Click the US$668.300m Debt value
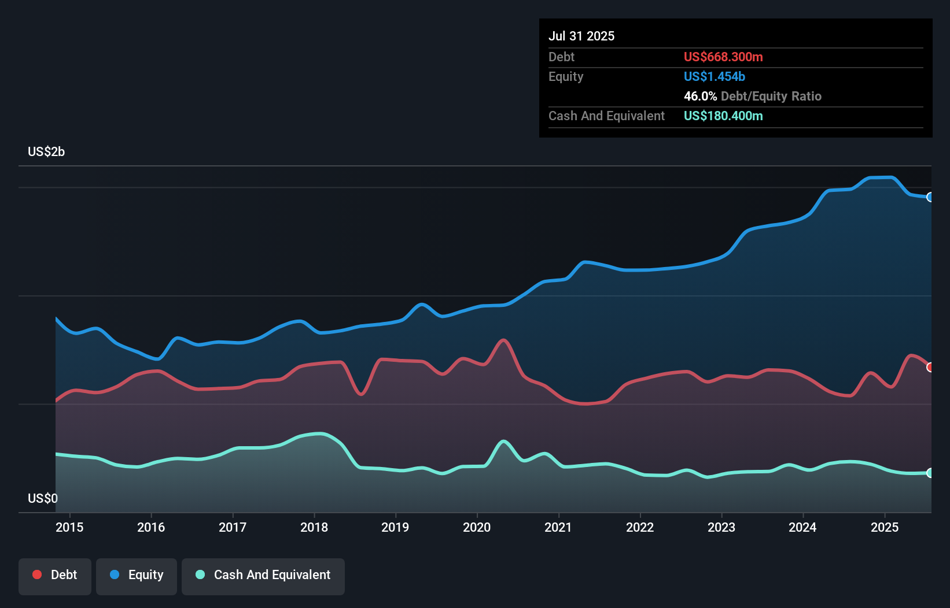Image resolution: width=950 pixels, height=608 pixels. 723,57
